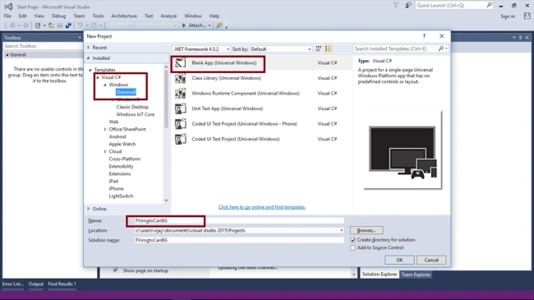The width and height of the screenshot is (534, 300).
Task: Open the Analyze menu
Action: (168, 16)
